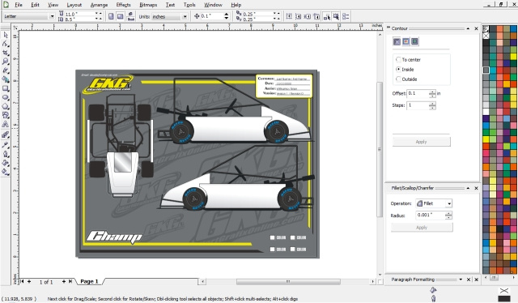518x303 pixels.
Task: Select the Rectangle tool
Action: [x=6, y=88]
